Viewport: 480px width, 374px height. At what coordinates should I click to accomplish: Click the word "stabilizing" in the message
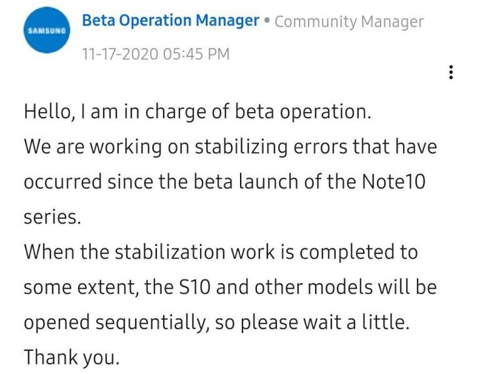coord(241,147)
